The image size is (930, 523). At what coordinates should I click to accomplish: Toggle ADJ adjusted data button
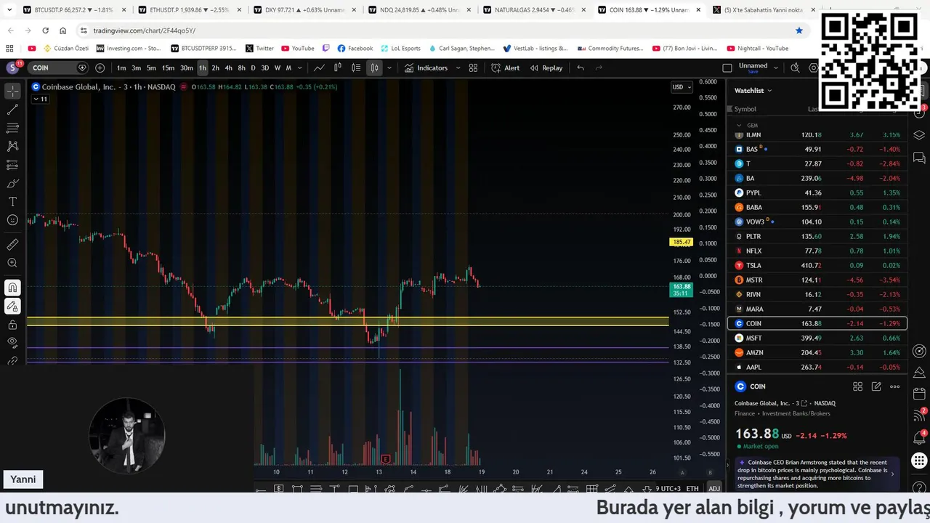[714, 488]
